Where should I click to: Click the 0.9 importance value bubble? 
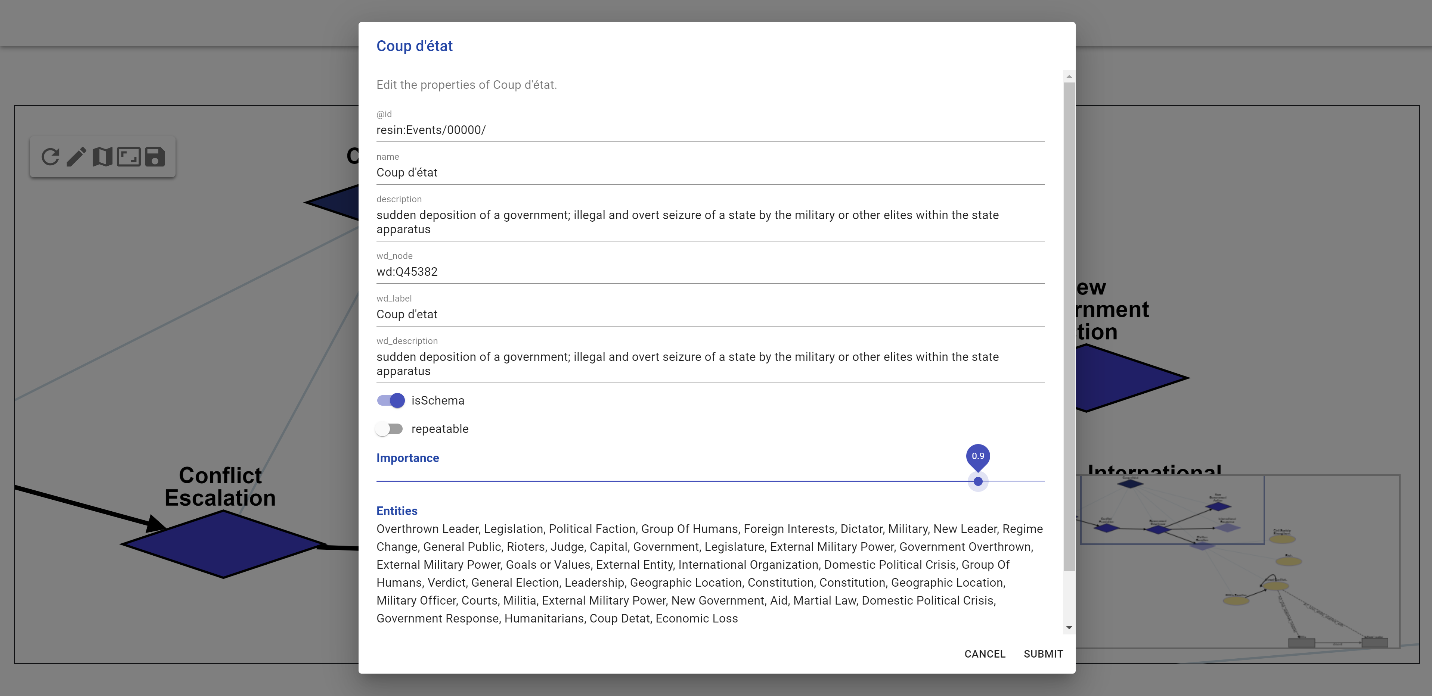point(977,456)
